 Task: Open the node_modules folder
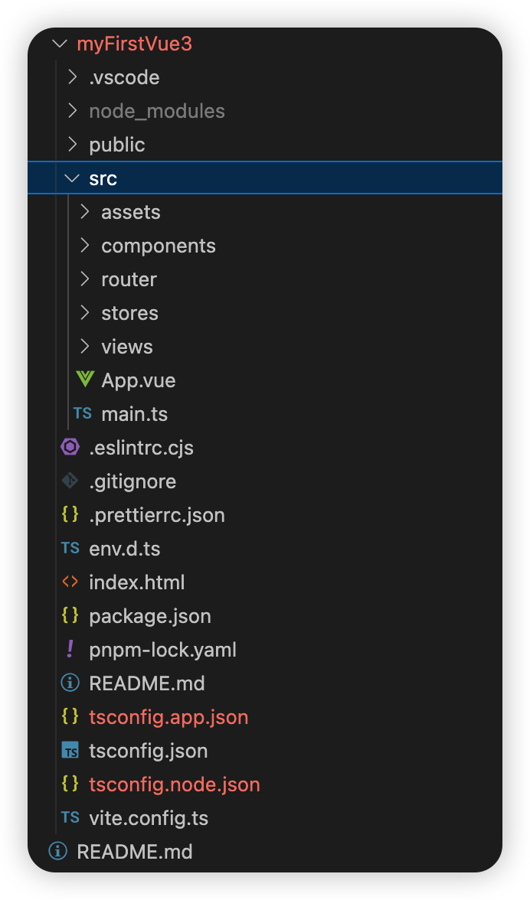click(x=157, y=111)
